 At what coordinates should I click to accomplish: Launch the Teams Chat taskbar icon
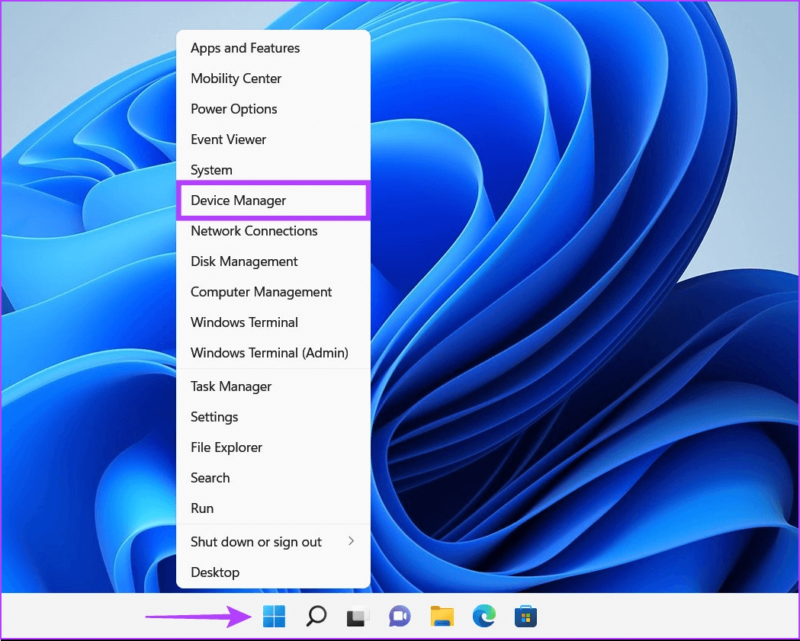point(400,616)
